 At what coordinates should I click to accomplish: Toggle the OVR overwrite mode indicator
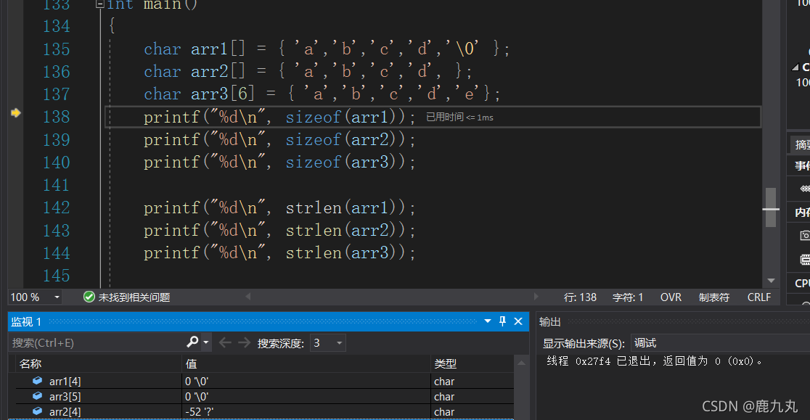tap(671, 297)
